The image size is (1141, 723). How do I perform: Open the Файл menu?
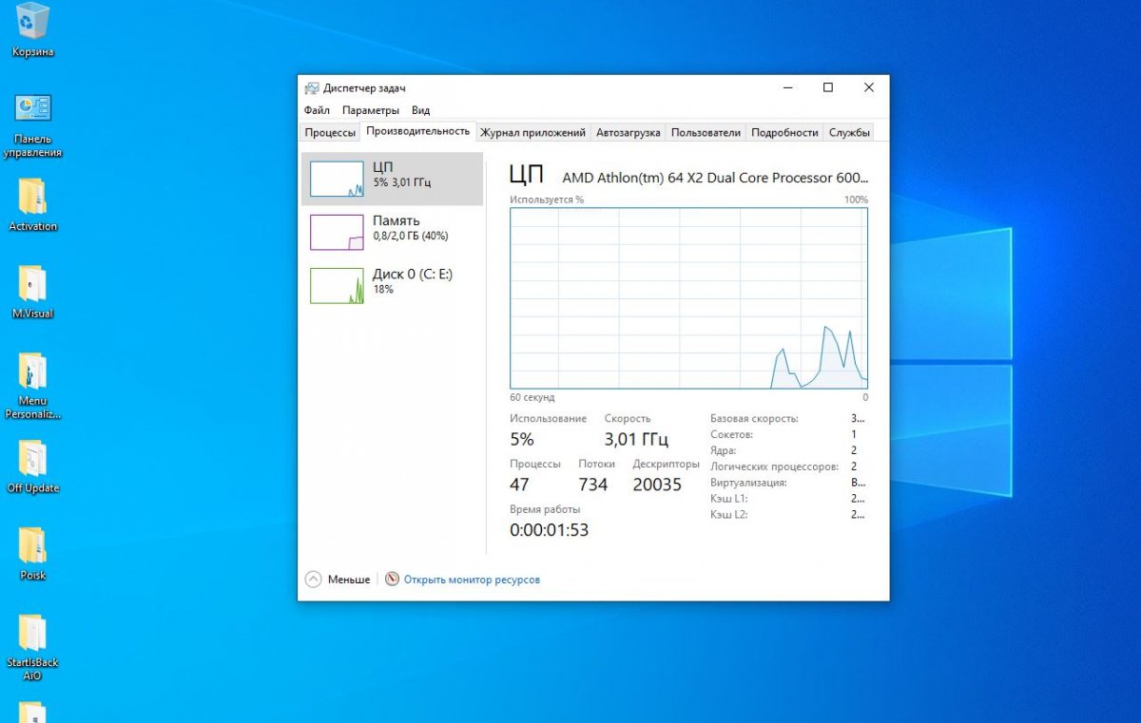coord(317,110)
